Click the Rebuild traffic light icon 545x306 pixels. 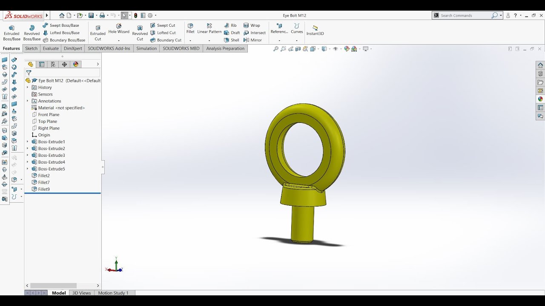pyautogui.click(x=135, y=15)
